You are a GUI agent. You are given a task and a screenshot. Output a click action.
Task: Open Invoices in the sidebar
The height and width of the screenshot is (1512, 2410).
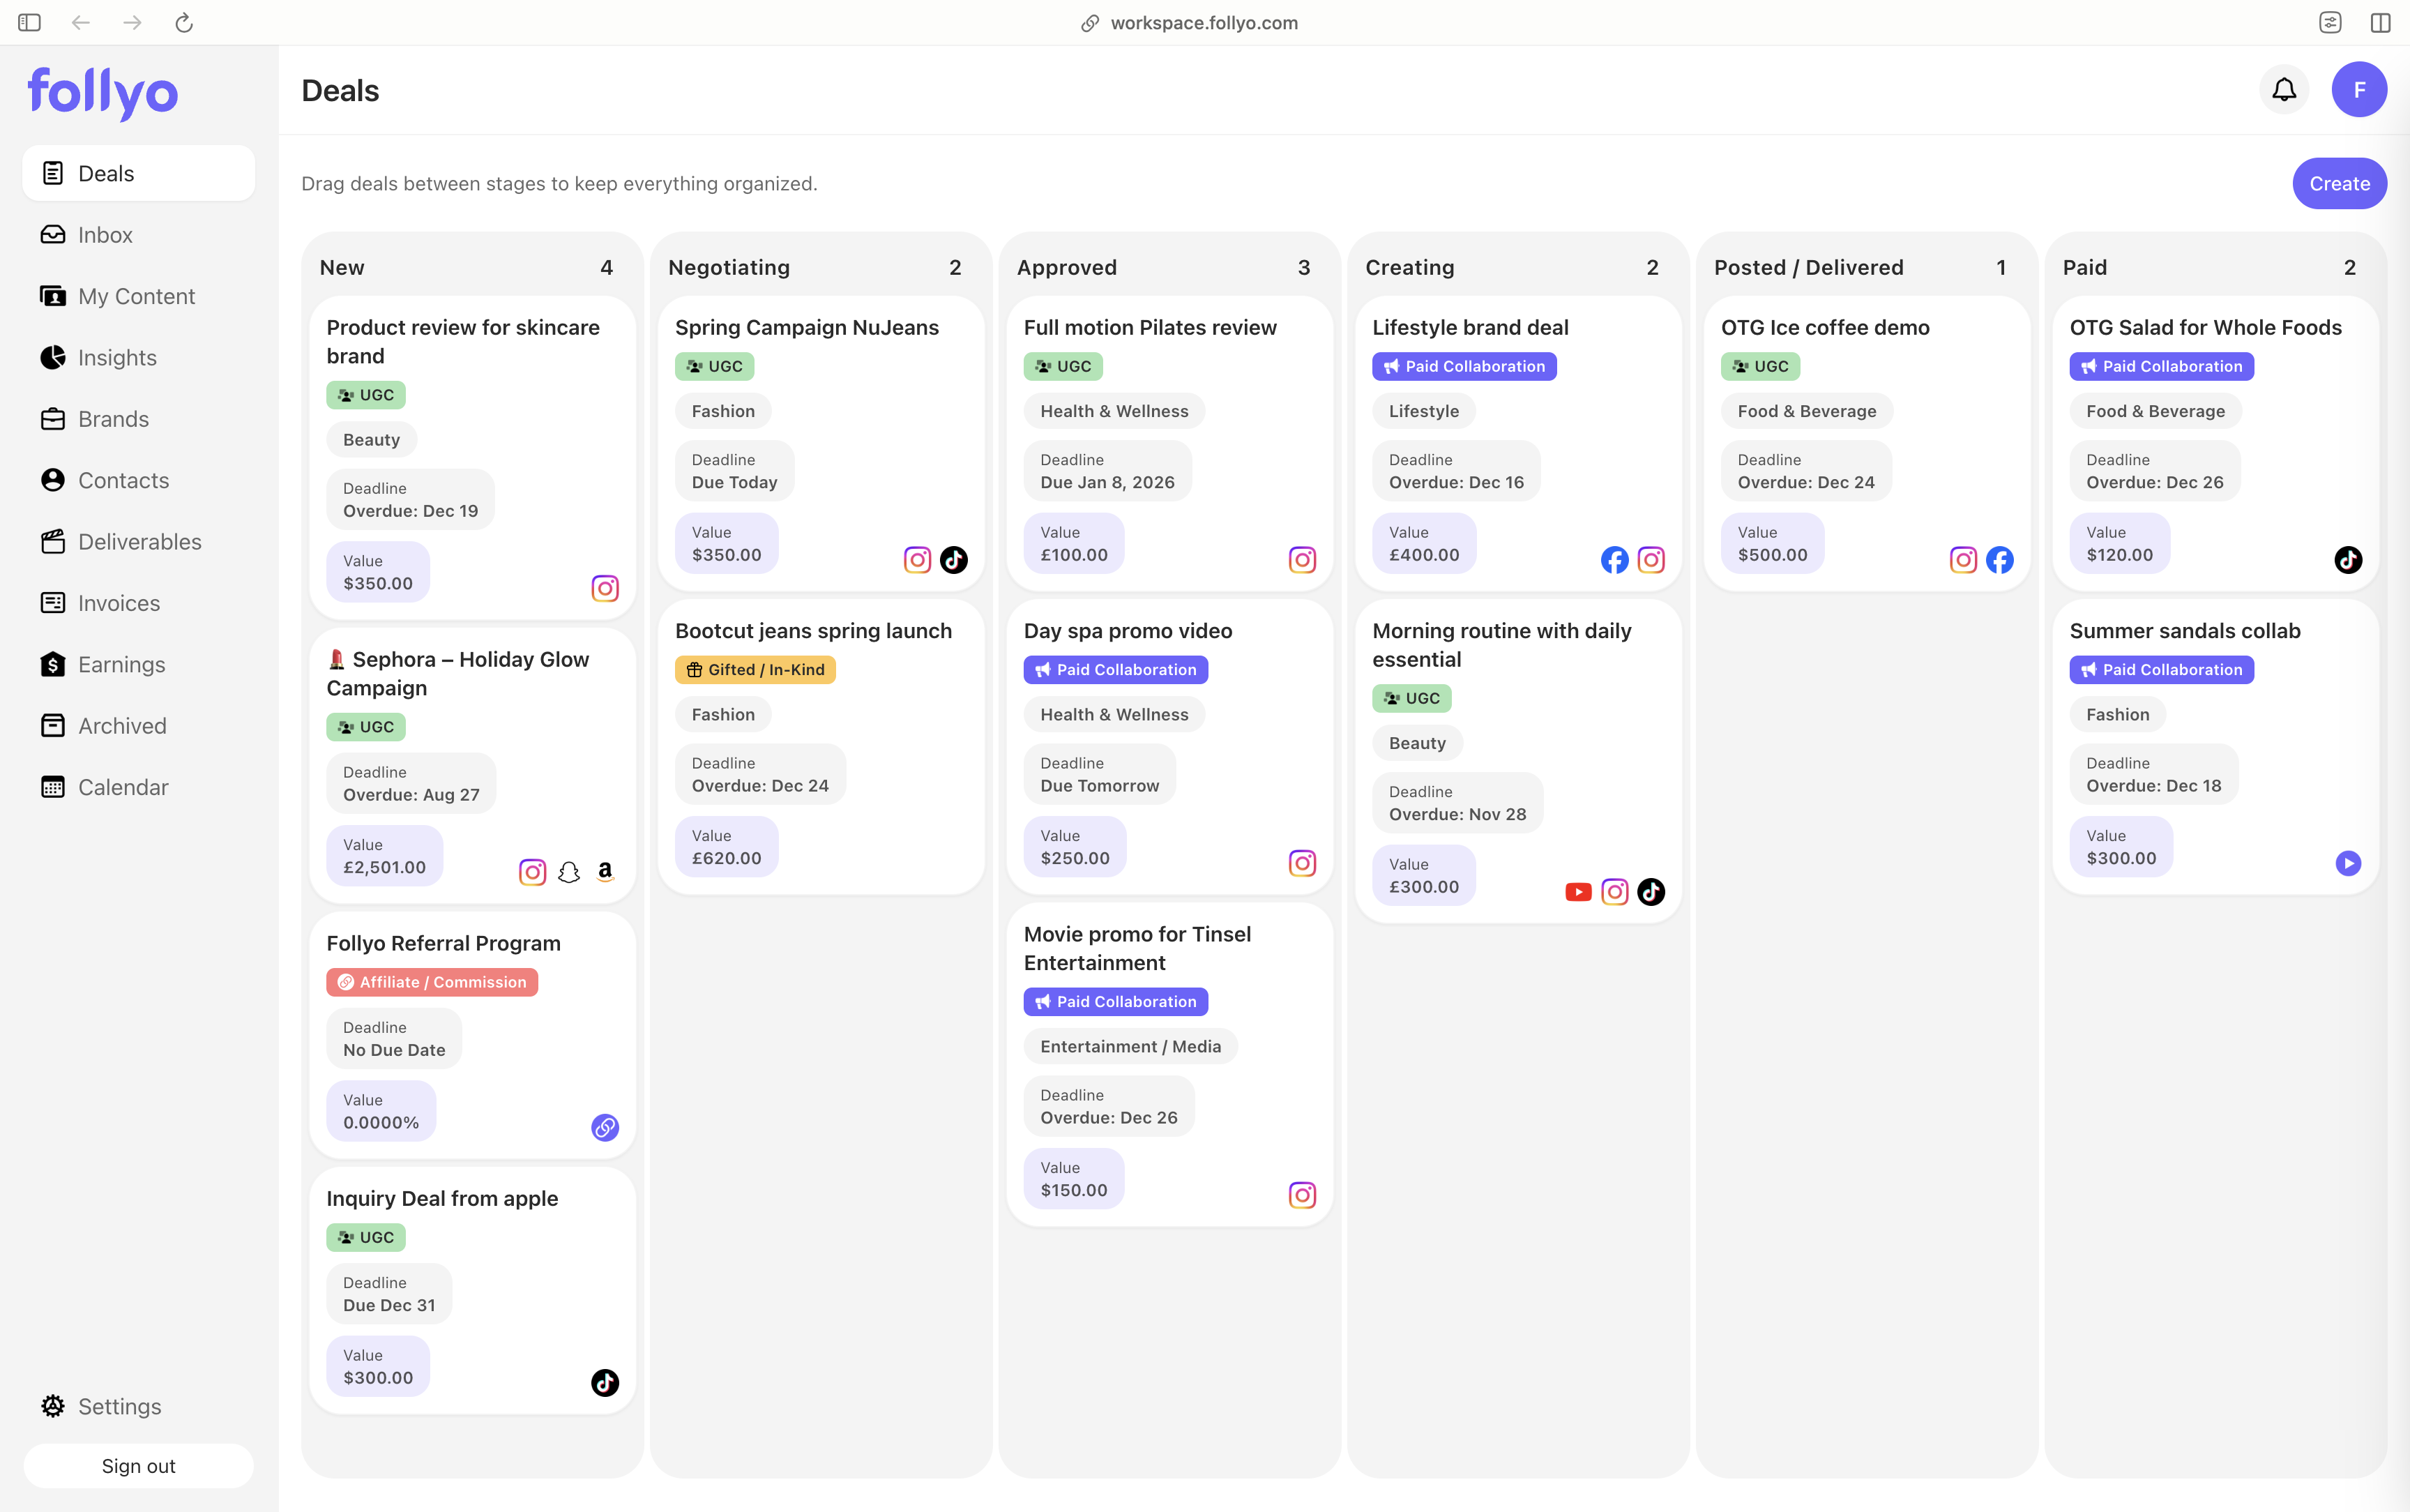click(x=119, y=603)
